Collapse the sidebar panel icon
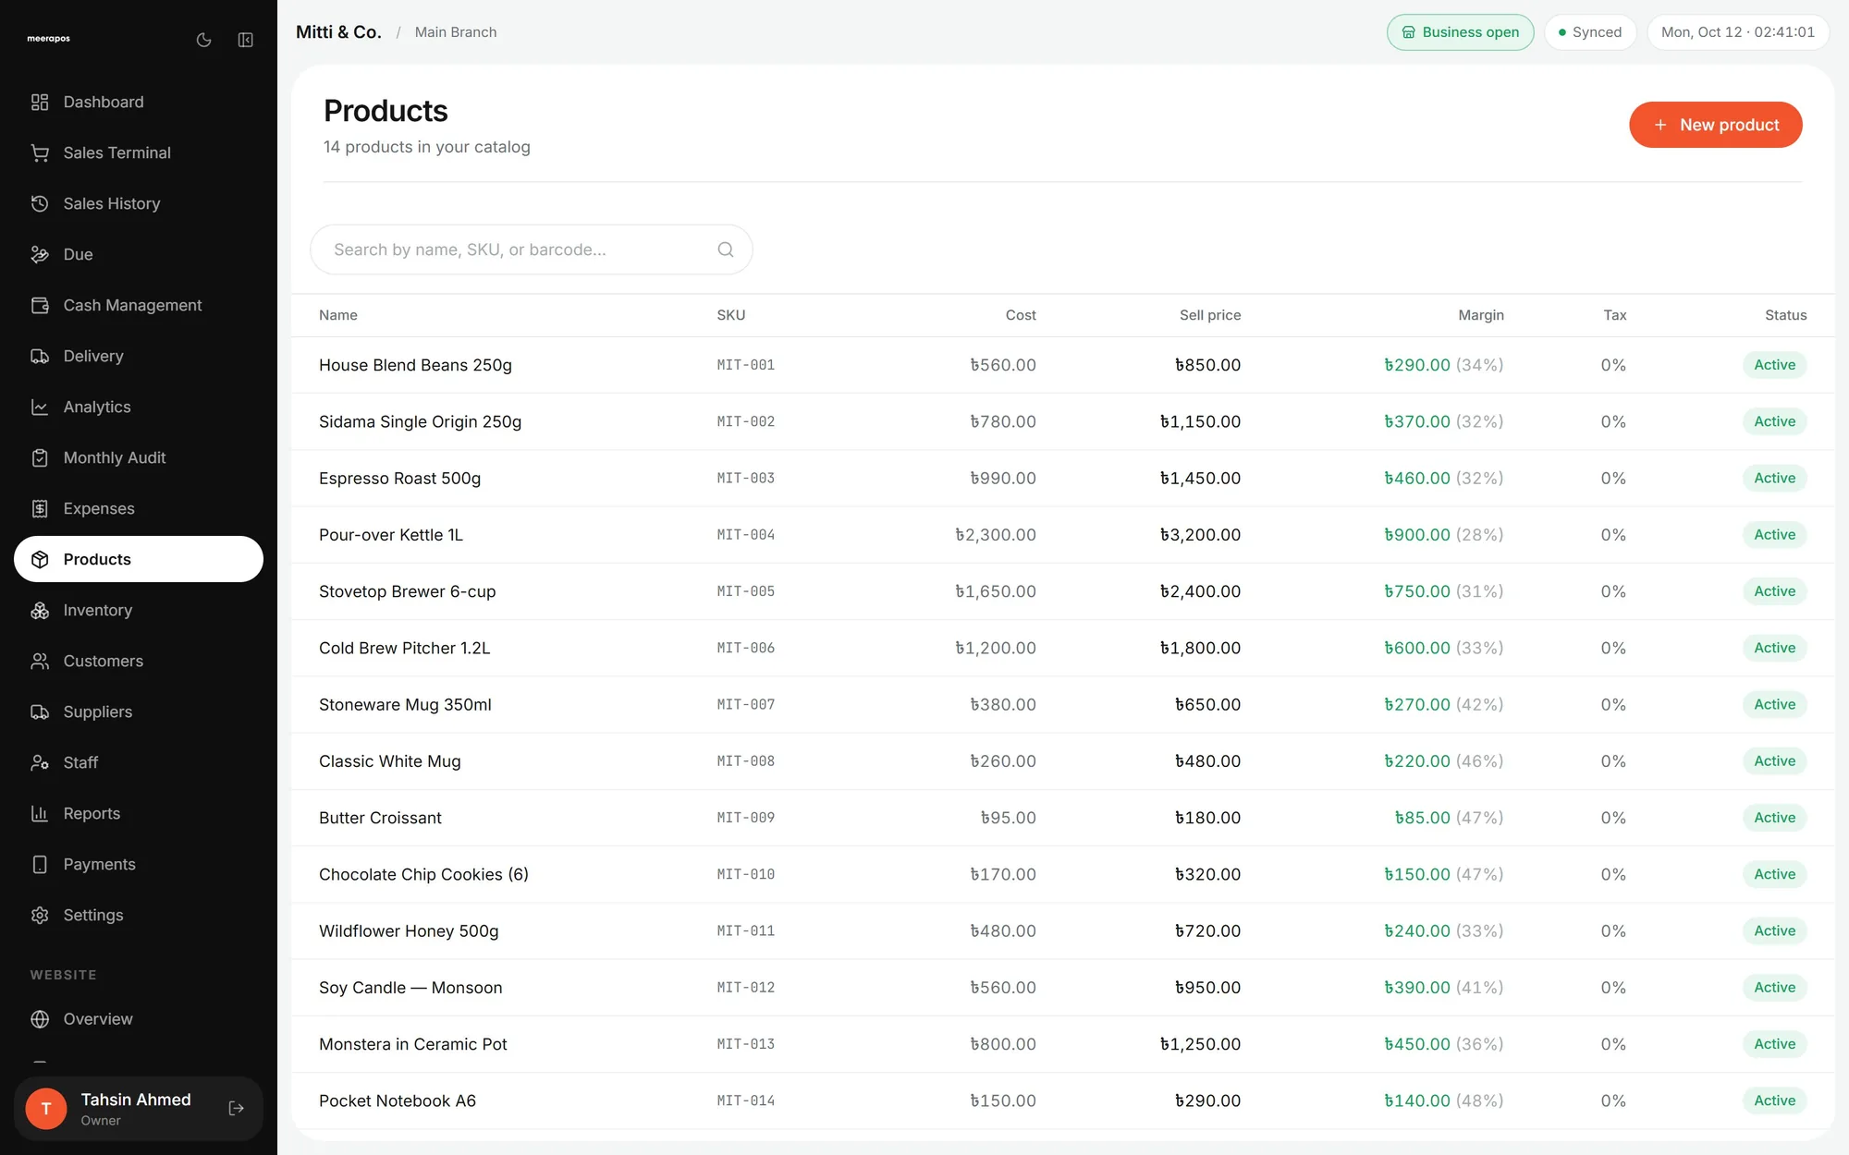Image resolution: width=1849 pixels, height=1155 pixels. tap(245, 40)
